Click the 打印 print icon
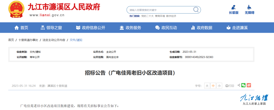274x110 pixels. pyautogui.click(x=230, y=86)
